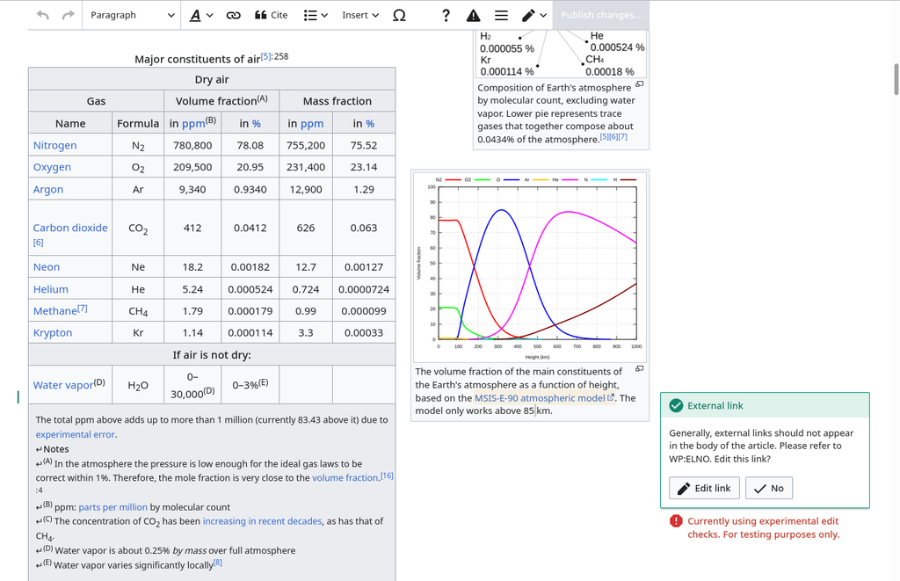Open the experimental error link
Image resolution: width=900 pixels, height=581 pixels.
click(76, 434)
